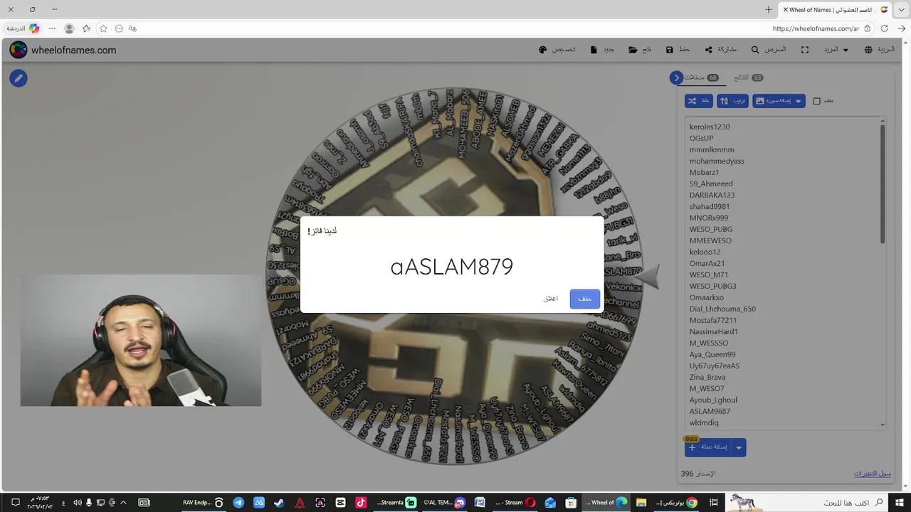
Task: Select entry ASLAM9687 in the list
Action: 710,411
